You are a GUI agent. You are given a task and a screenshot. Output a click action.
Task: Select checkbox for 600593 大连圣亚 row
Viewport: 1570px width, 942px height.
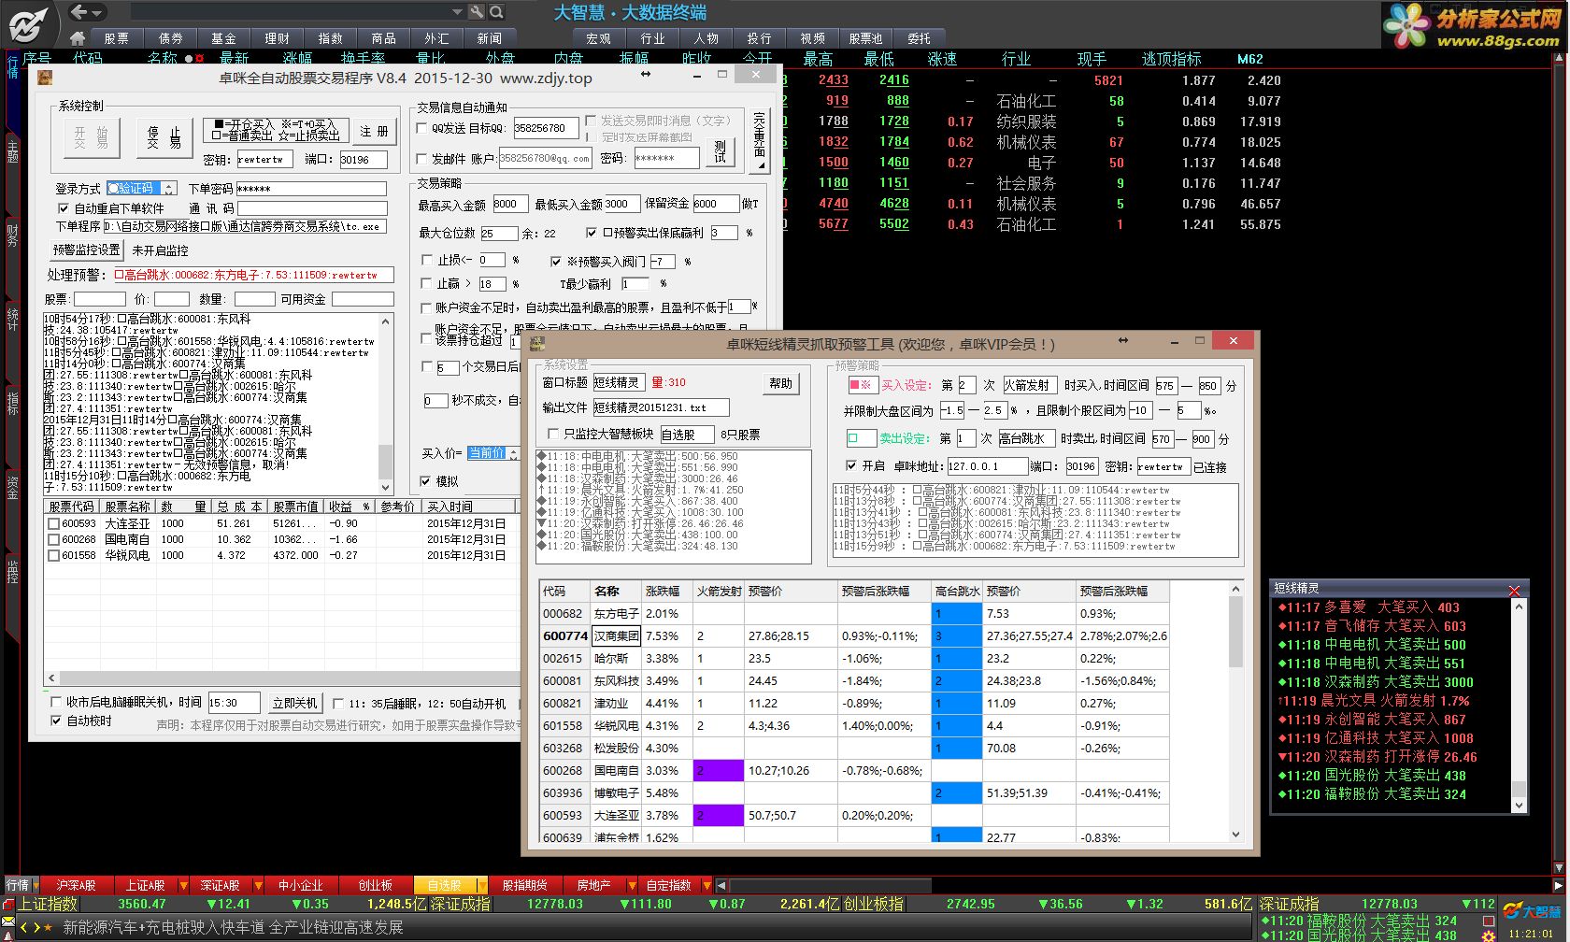[53, 524]
